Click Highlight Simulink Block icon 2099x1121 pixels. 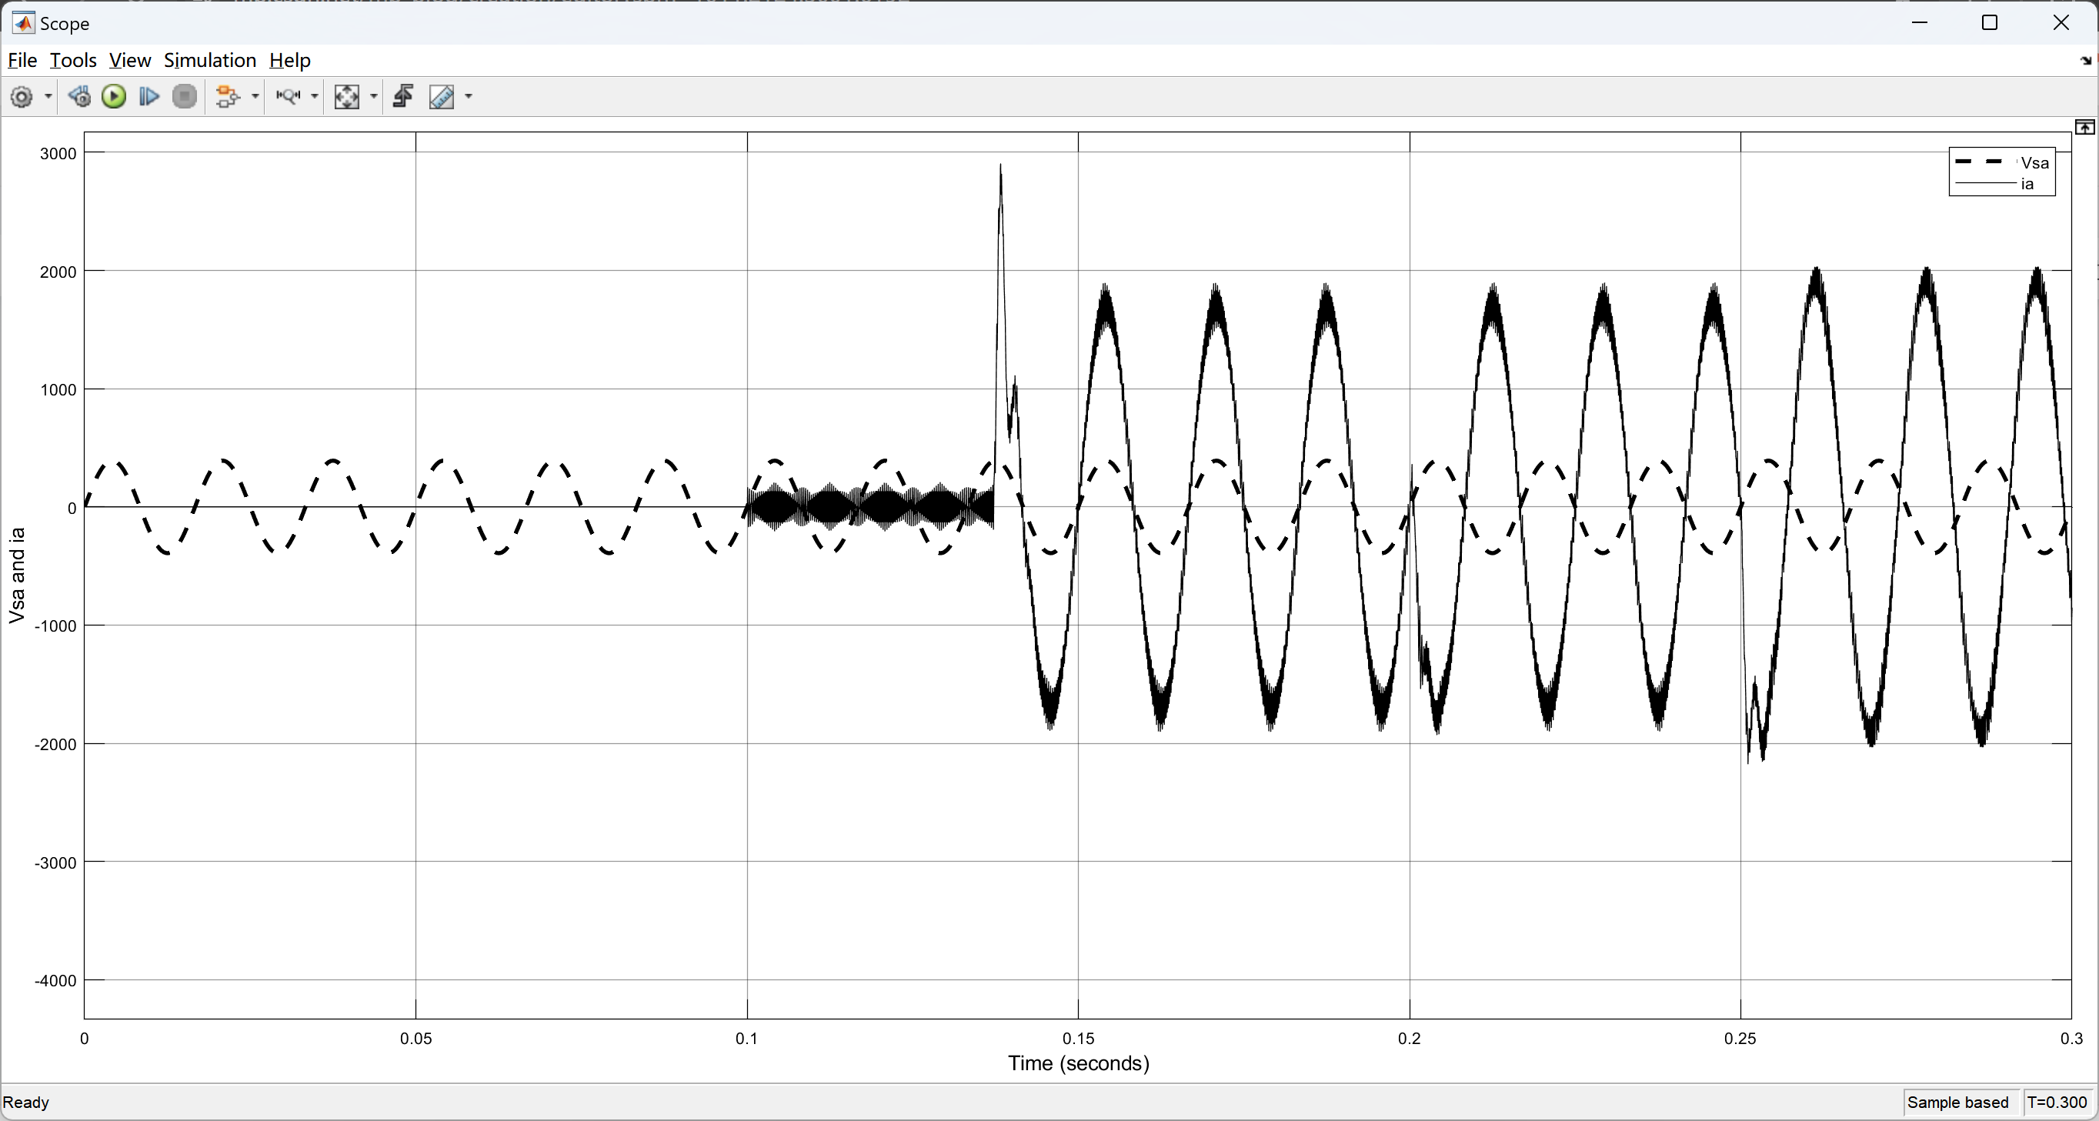click(x=227, y=97)
